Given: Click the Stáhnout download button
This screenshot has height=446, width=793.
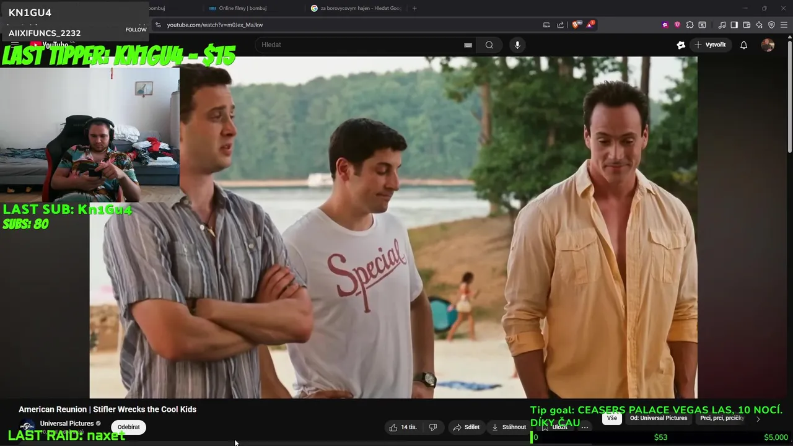Looking at the screenshot, I should click(x=509, y=427).
